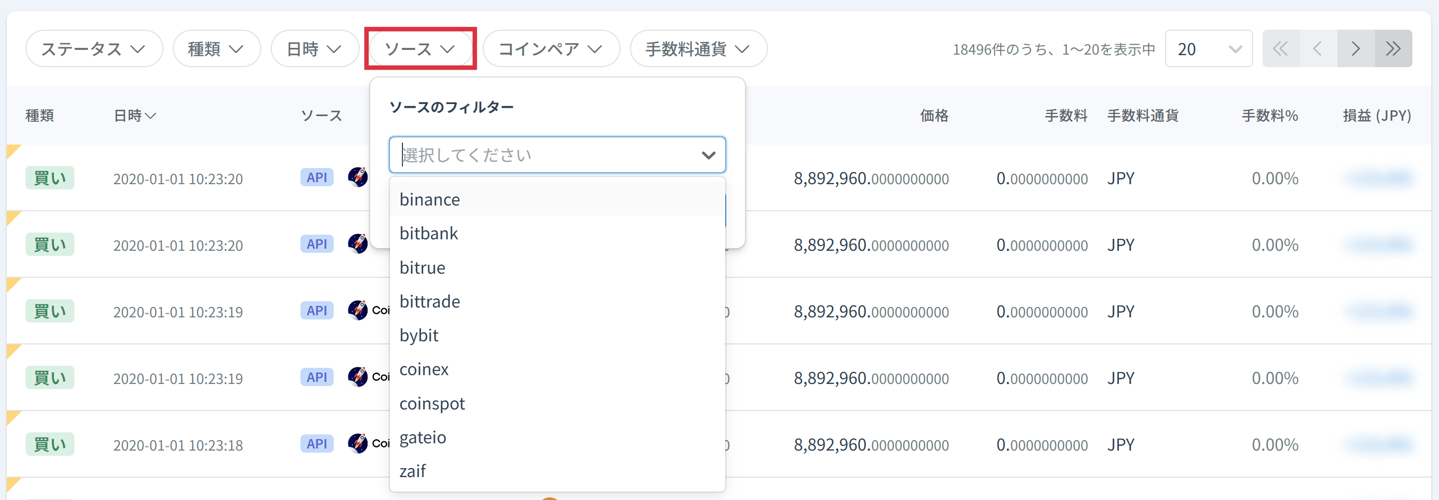
Task: Click the 種類 column header
Action: (x=40, y=116)
